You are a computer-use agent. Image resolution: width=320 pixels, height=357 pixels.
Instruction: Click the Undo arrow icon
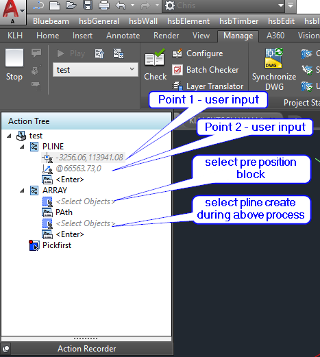coord(121,5)
